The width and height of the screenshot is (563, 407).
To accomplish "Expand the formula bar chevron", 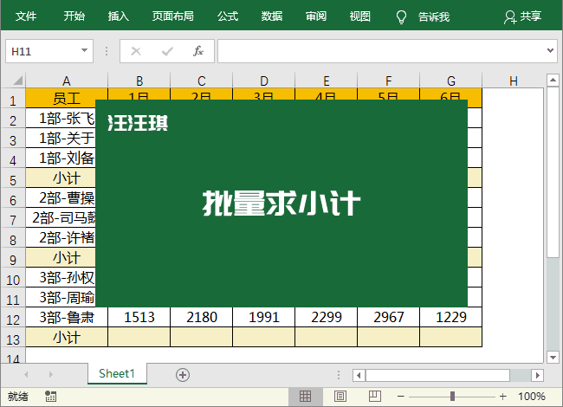I will [550, 50].
